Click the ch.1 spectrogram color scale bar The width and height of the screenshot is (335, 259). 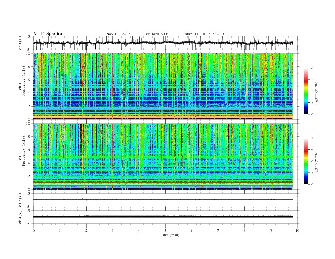(306, 91)
